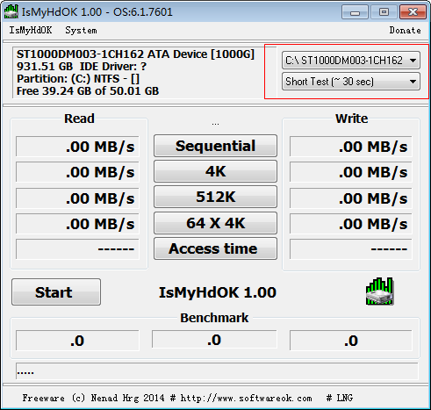Open the IsMyHdOK menu

click(31, 30)
